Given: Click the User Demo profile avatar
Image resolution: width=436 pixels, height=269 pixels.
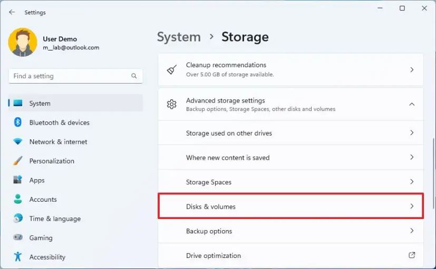Looking at the screenshot, I should (x=23, y=42).
